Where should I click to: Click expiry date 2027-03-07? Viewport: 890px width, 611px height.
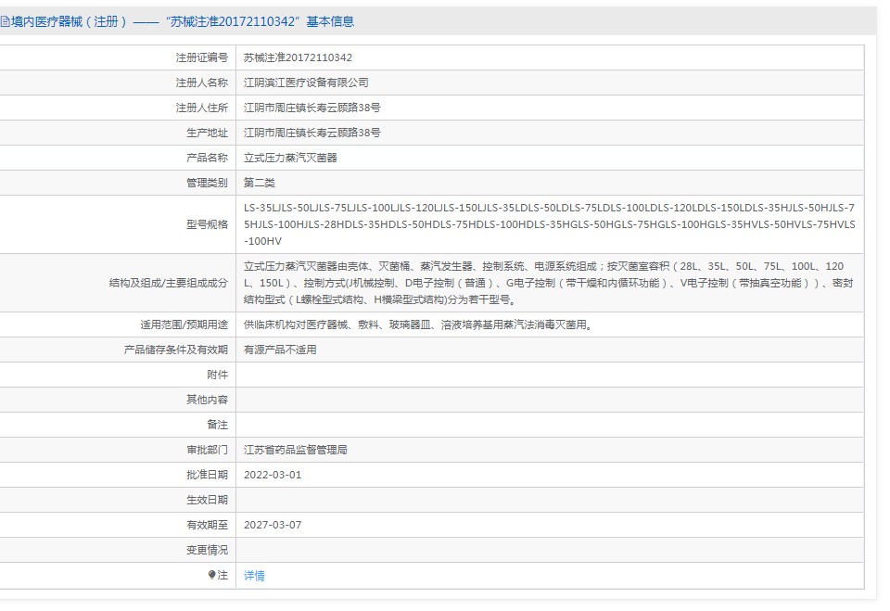[x=273, y=525]
